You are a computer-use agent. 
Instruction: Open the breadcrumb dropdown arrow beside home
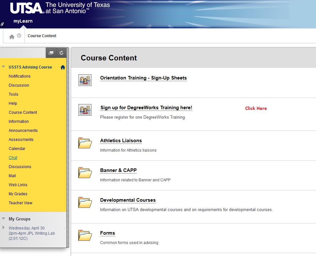click(19, 36)
